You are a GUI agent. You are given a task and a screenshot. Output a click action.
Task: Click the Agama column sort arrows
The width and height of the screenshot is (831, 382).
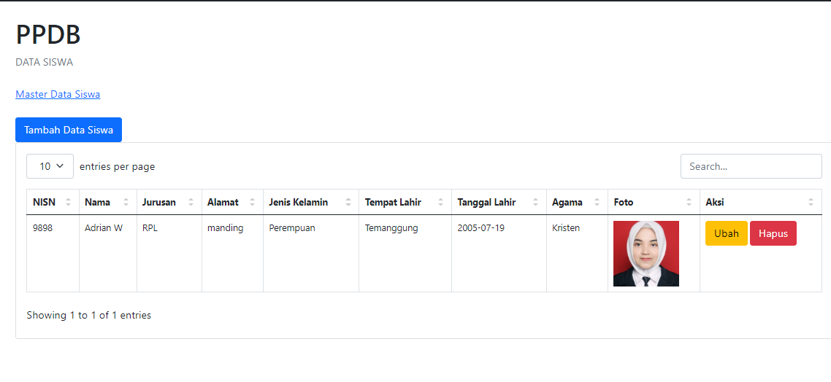(597, 203)
